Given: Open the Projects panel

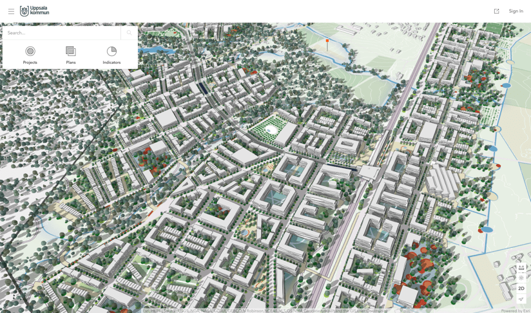Looking at the screenshot, I should point(30,55).
